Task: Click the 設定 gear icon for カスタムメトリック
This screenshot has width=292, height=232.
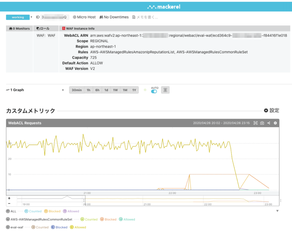Action: point(266,110)
